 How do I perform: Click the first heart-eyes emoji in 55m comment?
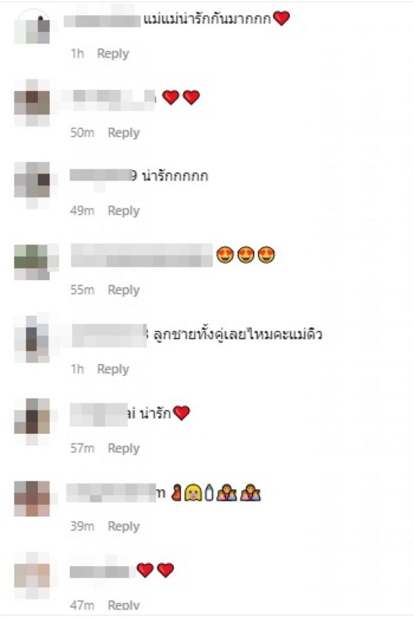pyautogui.click(x=225, y=255)
